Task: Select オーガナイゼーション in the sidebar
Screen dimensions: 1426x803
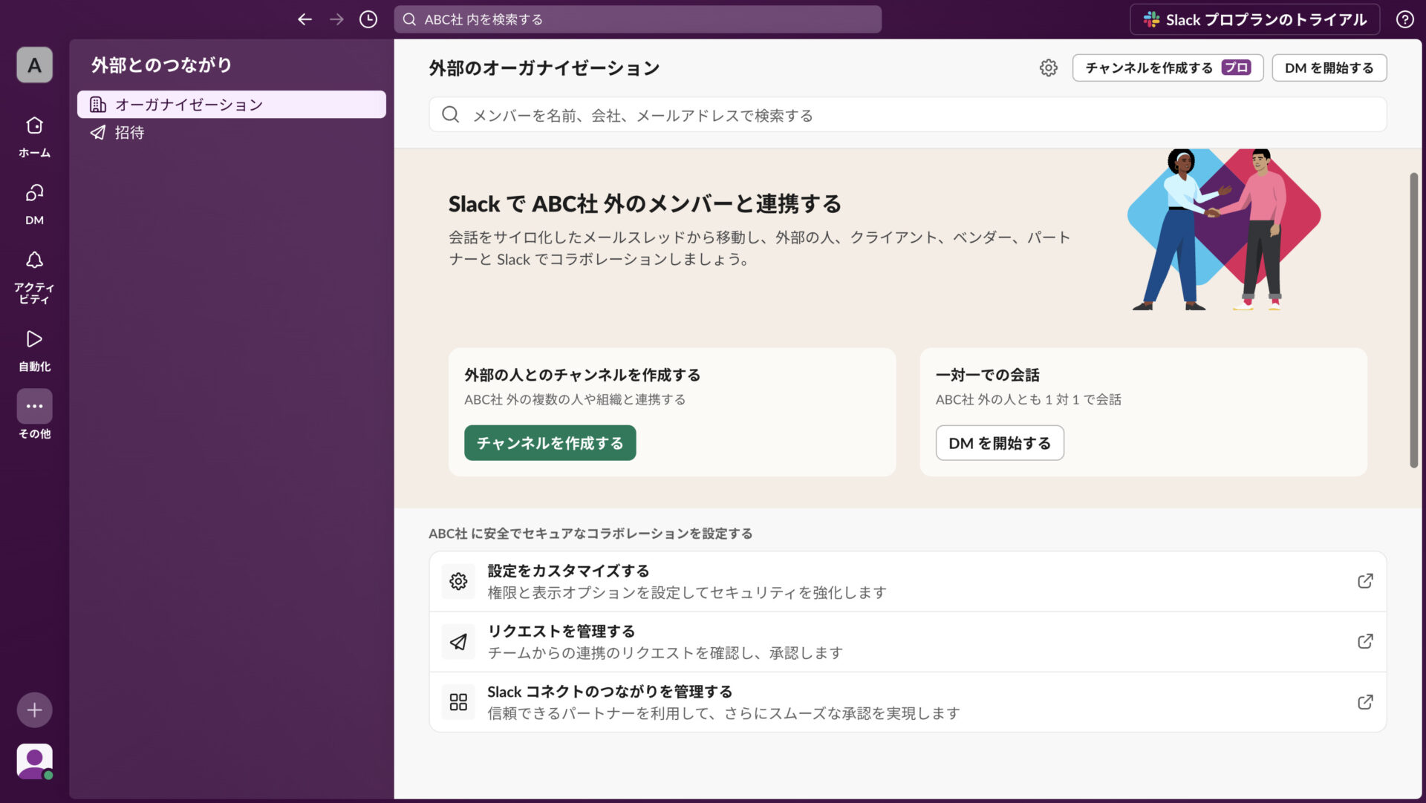Action: 188,104
